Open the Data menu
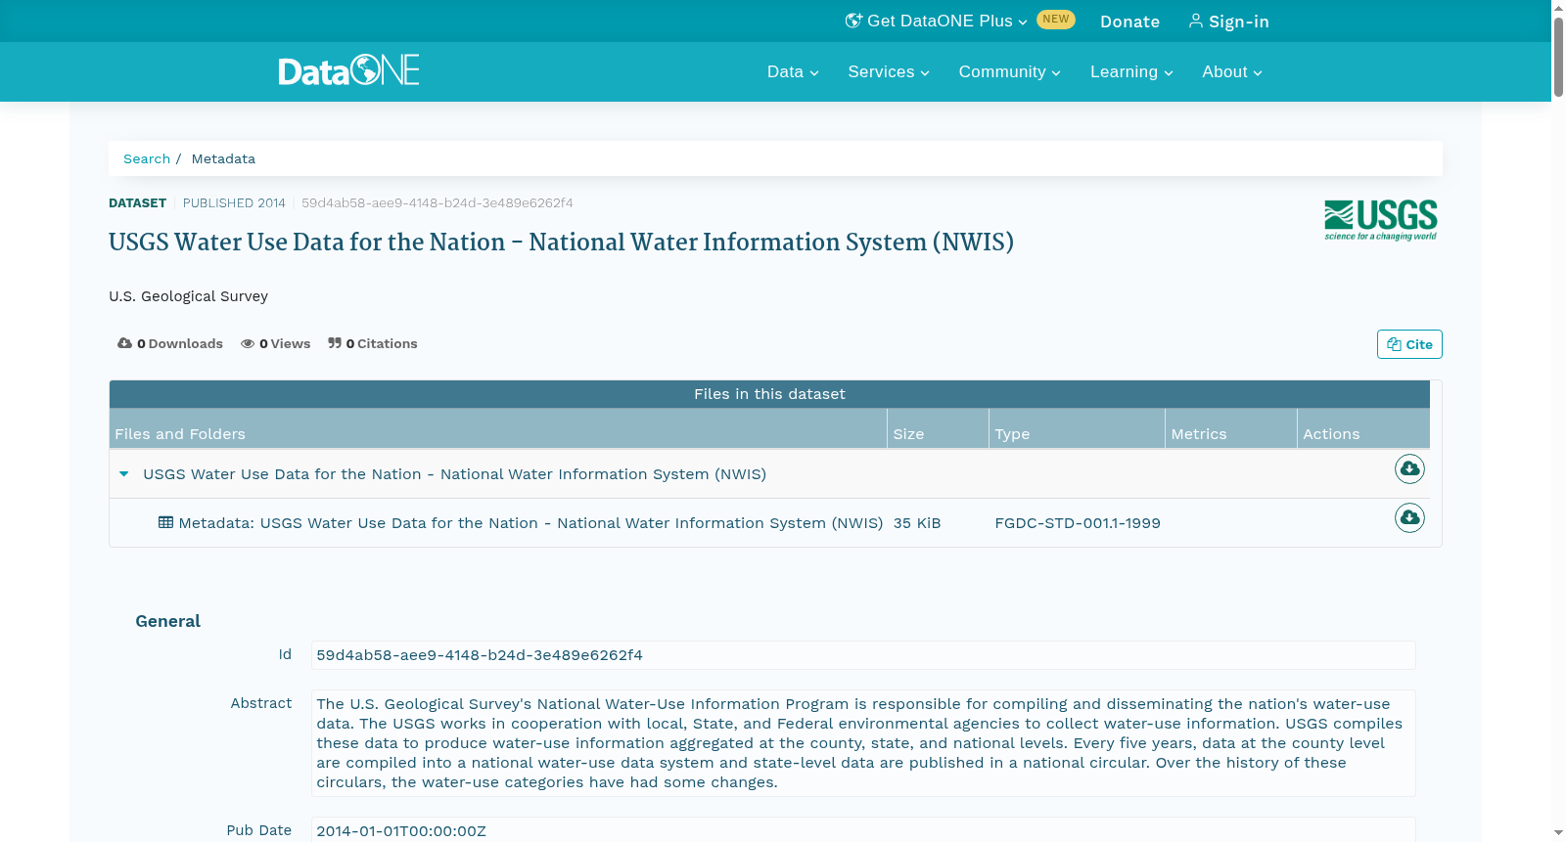This screenshot has width=1566, height=842. tap(793, 72)
